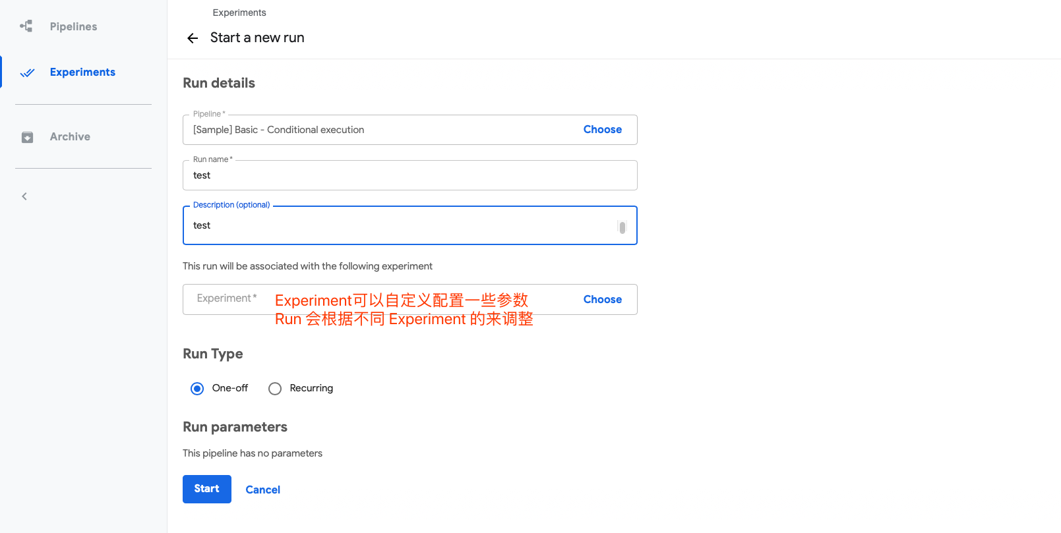1061x533 pixels.
Task: Choose a pipeline using the Choose button
Action: 602,130
